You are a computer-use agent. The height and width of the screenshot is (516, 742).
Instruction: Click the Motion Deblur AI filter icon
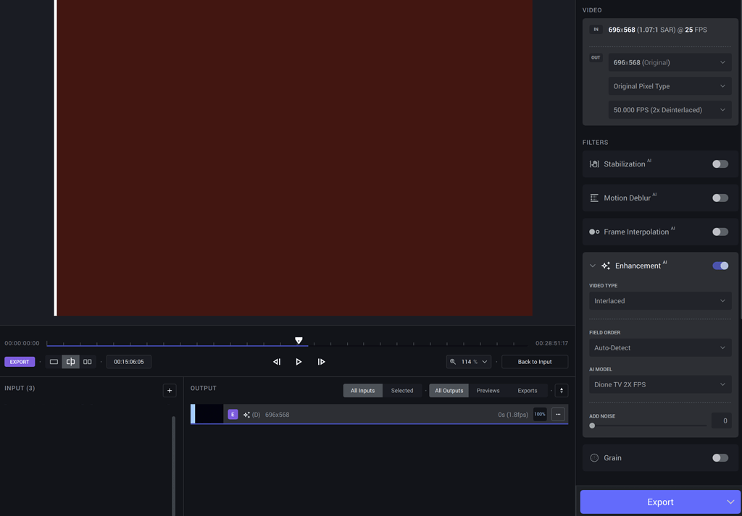pyautogui.click(x=594, y=198)
